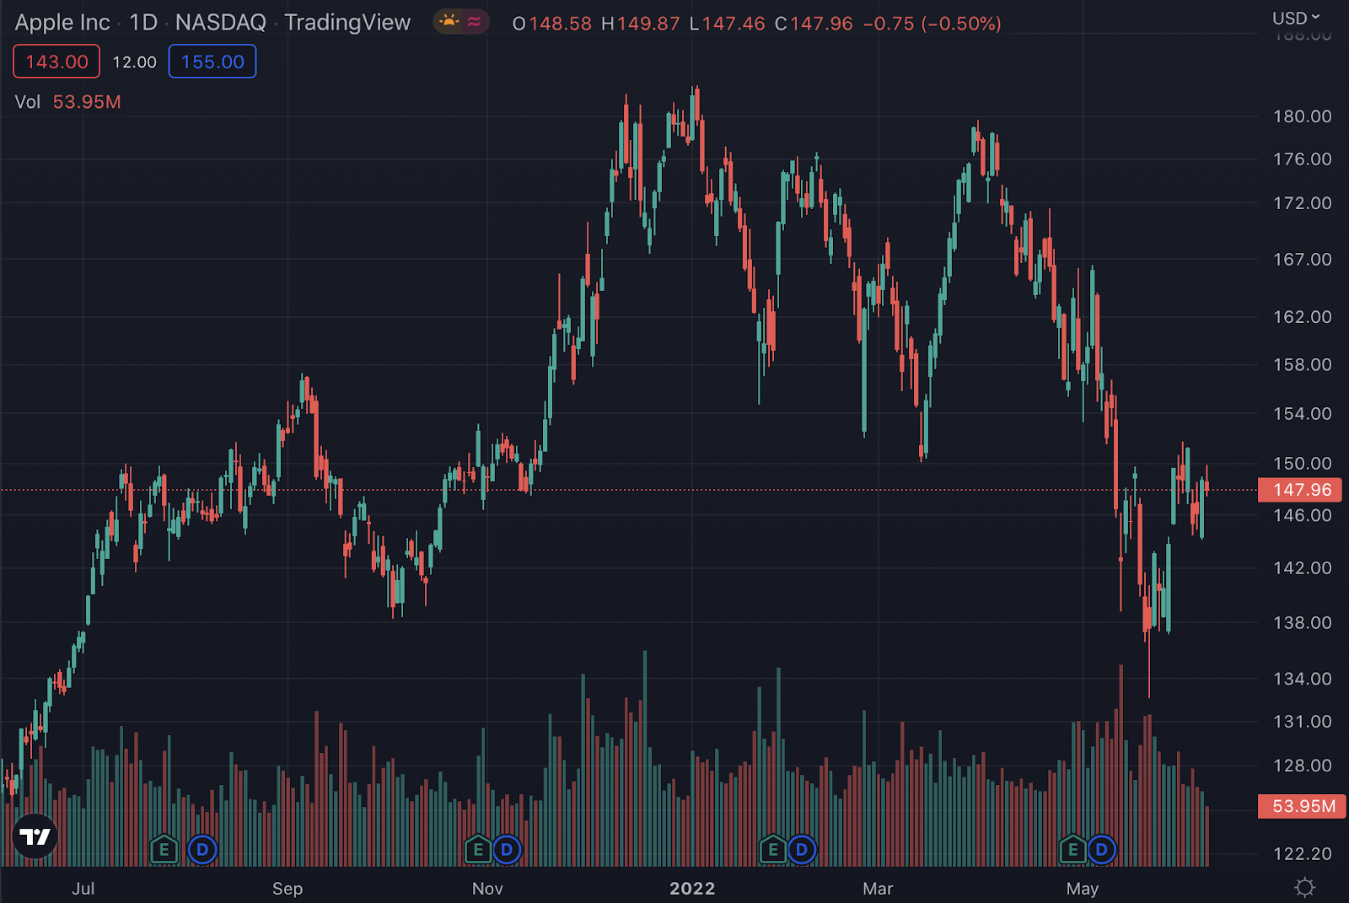Click the red 143.00 sell button
Screen dimensions: 1349x903
tap(56, 62)
